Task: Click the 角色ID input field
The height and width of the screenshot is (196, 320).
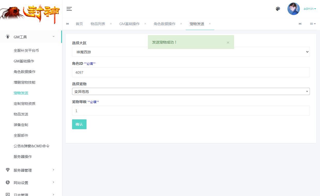Action: click(x=191, y=72)
